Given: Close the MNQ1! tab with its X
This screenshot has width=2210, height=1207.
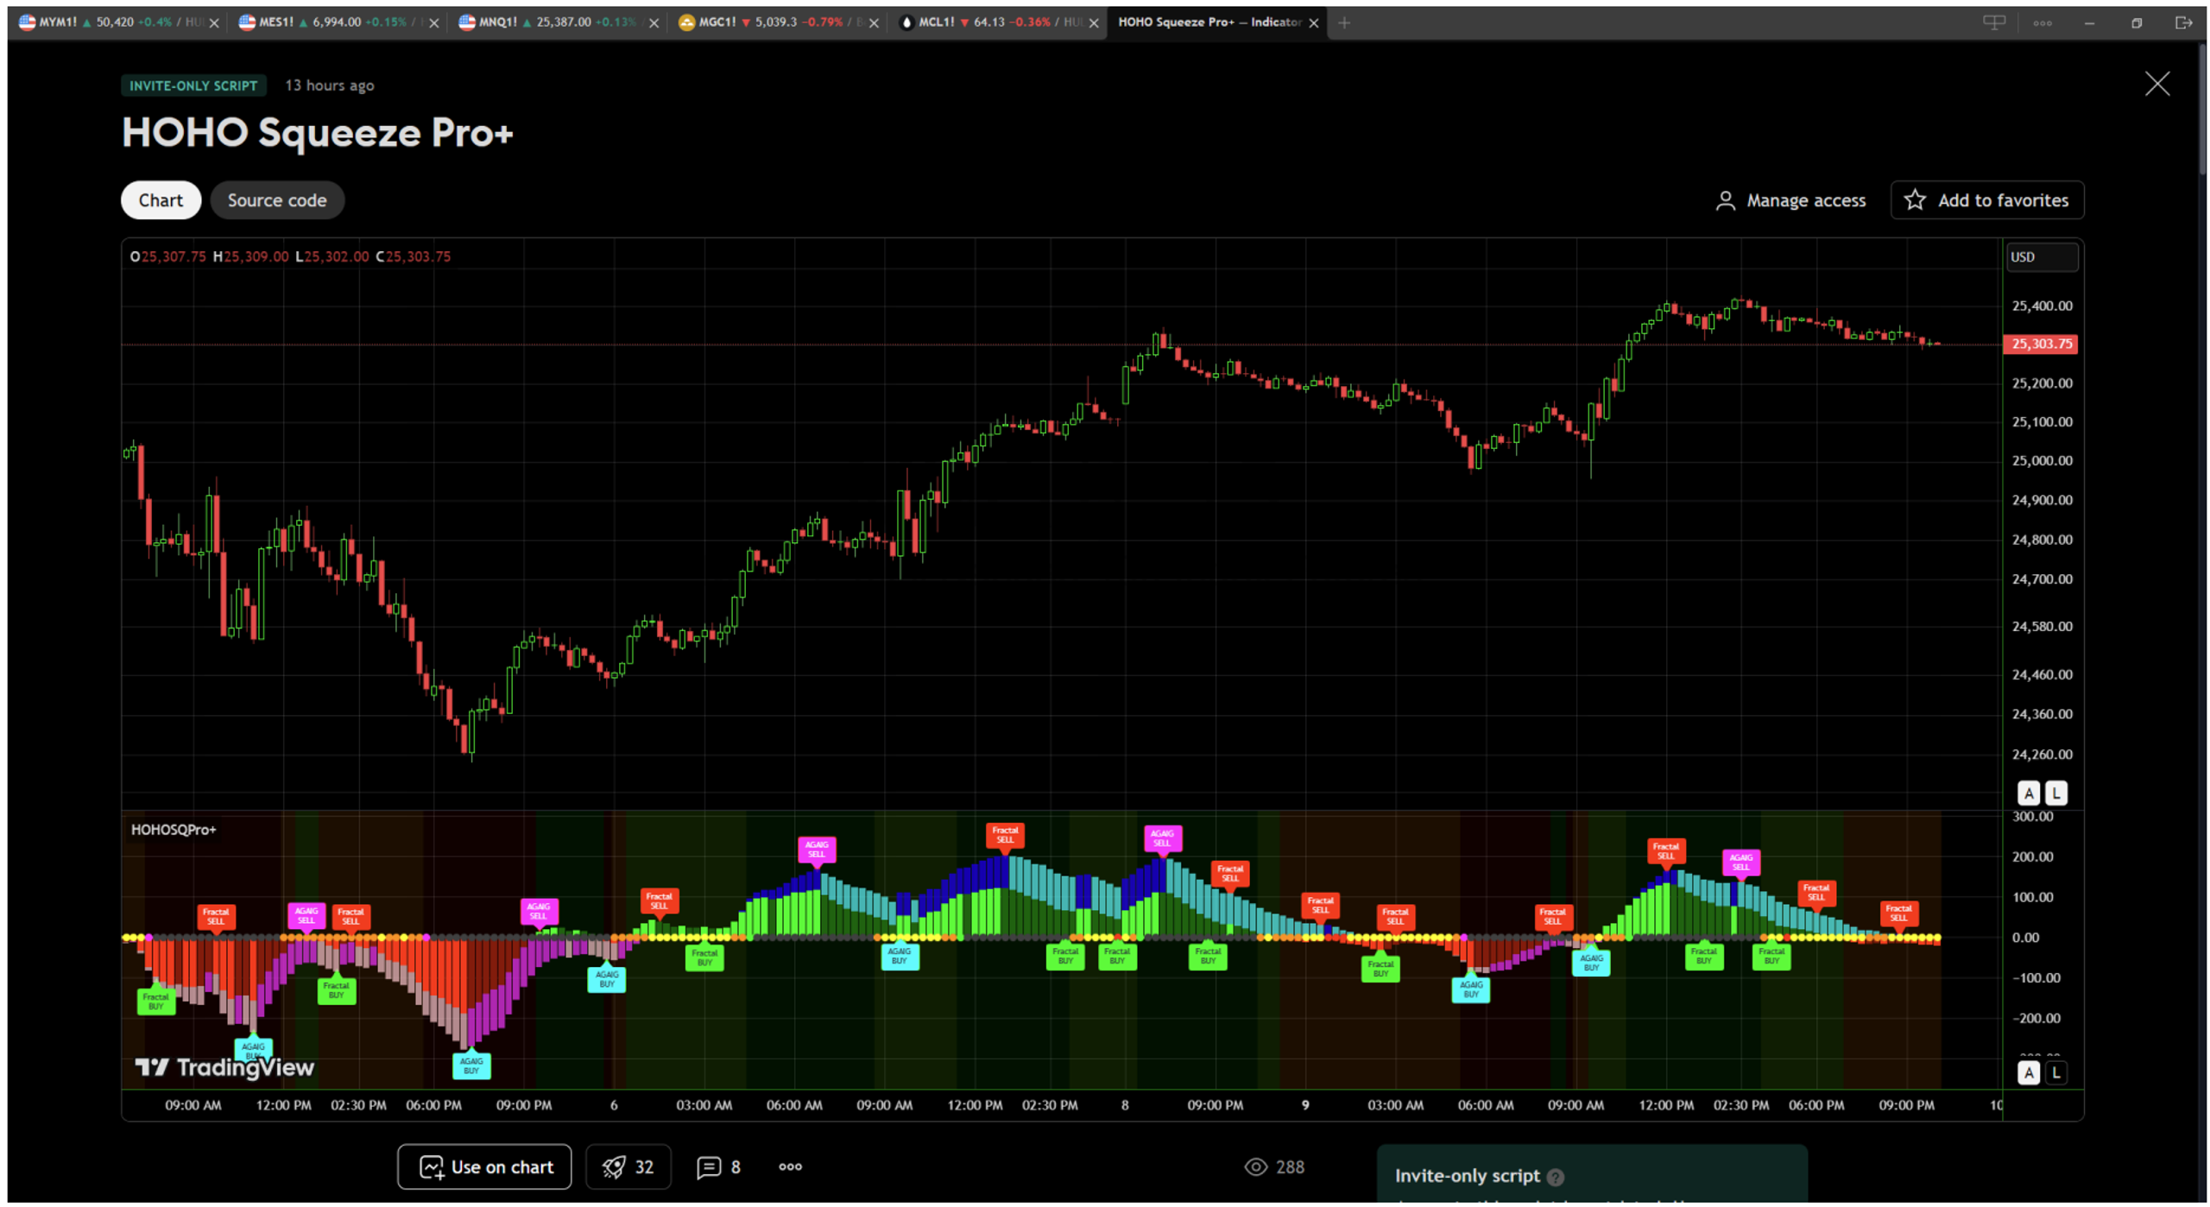Looking at the screenshot, I should click(x=654, y=23).
